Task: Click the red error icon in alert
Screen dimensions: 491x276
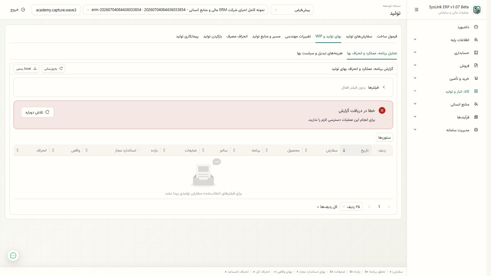Action: 382,110
